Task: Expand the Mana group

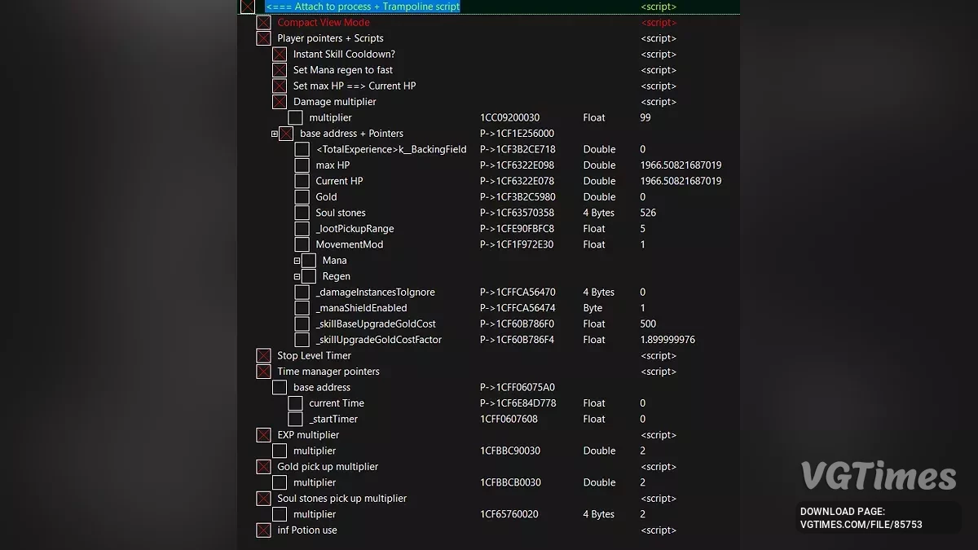Action: click(x=297, y=261)
